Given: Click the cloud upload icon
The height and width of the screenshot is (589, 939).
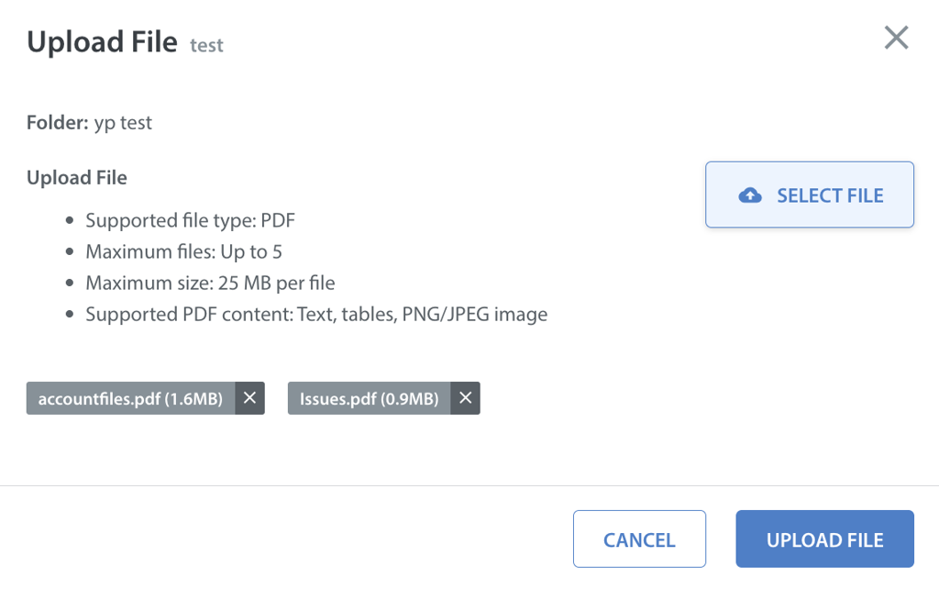Looking at the screenshot, I should (x=750, y=195).
